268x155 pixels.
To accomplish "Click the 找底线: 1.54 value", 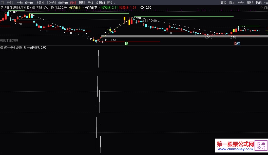I will pos(127,8).
